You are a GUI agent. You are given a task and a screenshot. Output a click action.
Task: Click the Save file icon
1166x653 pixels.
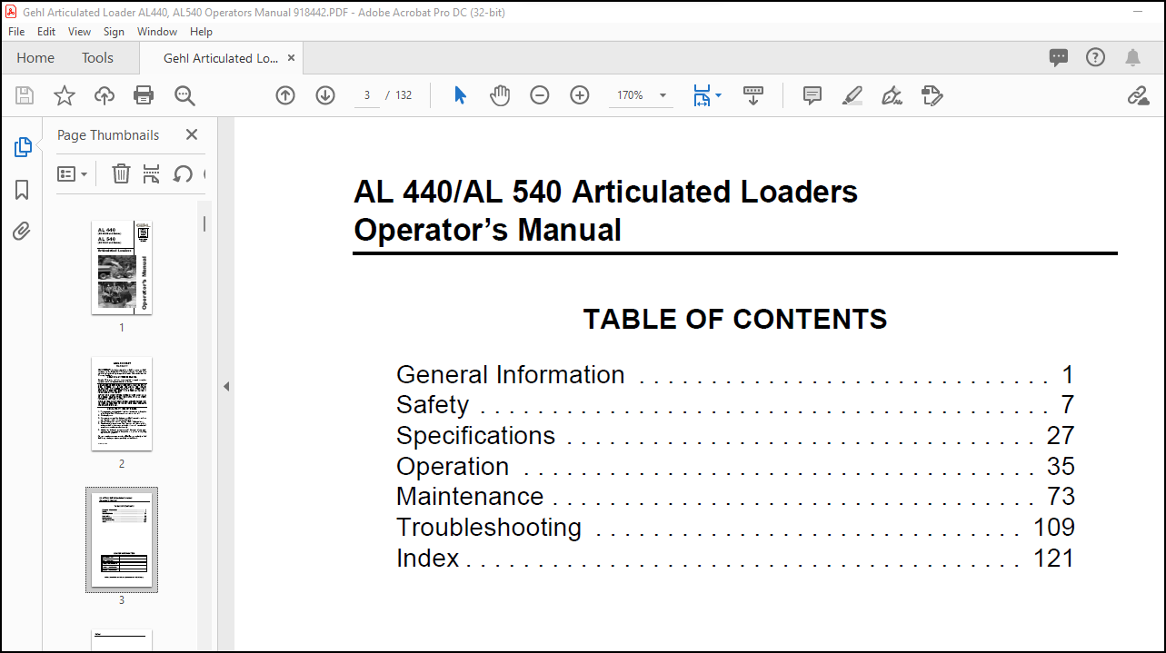click(x=25, y=95)
